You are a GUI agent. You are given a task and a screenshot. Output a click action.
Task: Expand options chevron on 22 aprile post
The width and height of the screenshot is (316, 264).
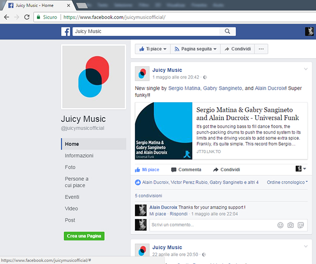click(x=306, y=246)
